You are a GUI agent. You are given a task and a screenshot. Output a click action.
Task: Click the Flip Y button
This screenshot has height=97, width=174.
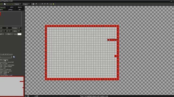pos(9,34)
